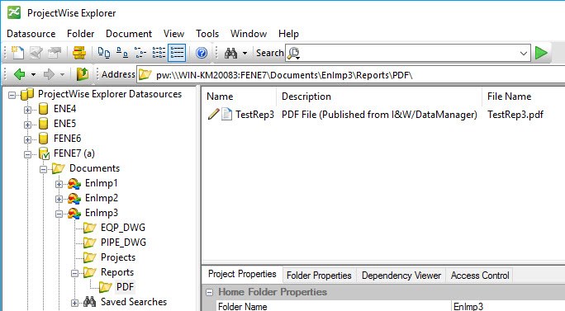The height and width of the screenshot is (311, 565).
Task: Expand the EnImp2 project node
Action: [59, 199]
